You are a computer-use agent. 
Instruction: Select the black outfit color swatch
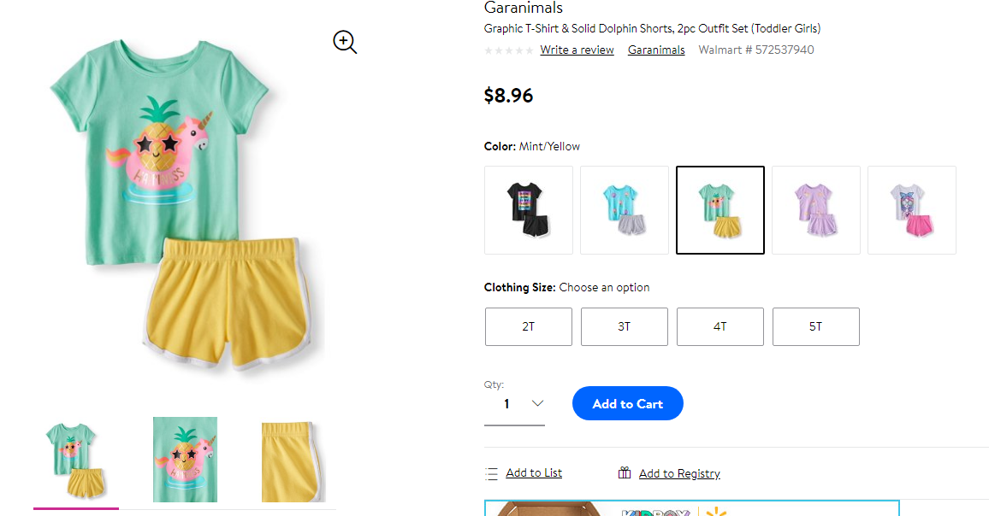tap(529, 210)
